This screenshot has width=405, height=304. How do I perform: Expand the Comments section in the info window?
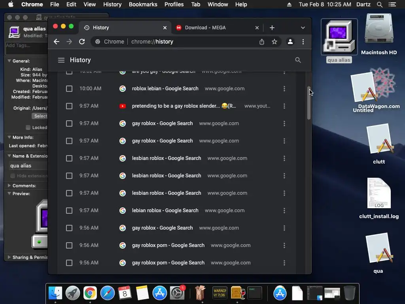tap(9, 186)
